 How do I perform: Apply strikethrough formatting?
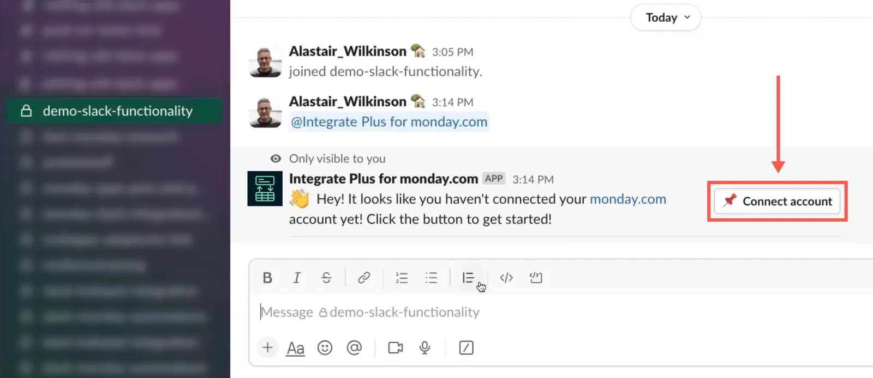(x=326, y=278)
